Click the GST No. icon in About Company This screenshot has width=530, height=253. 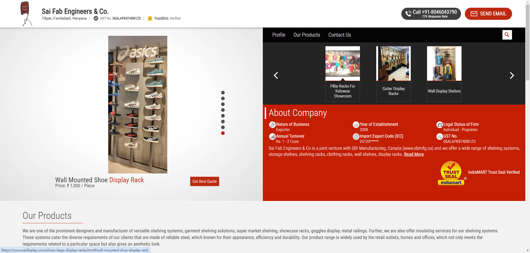click(x=439, y=137)
